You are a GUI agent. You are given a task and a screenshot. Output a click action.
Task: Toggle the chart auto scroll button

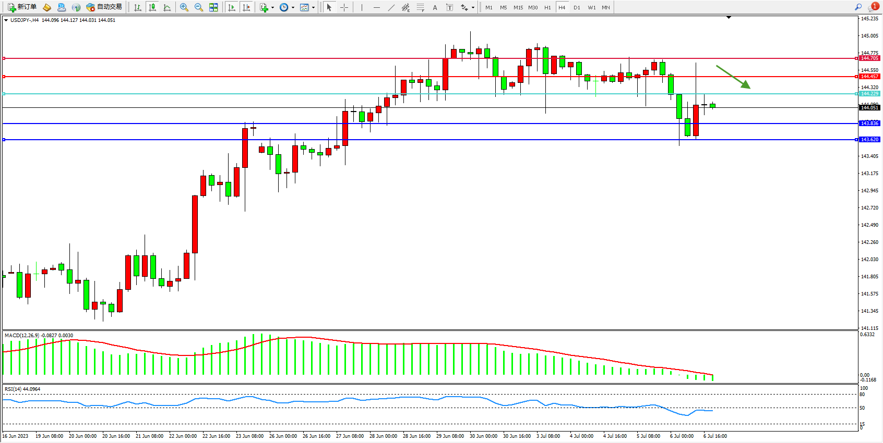[x=232, y=7]
